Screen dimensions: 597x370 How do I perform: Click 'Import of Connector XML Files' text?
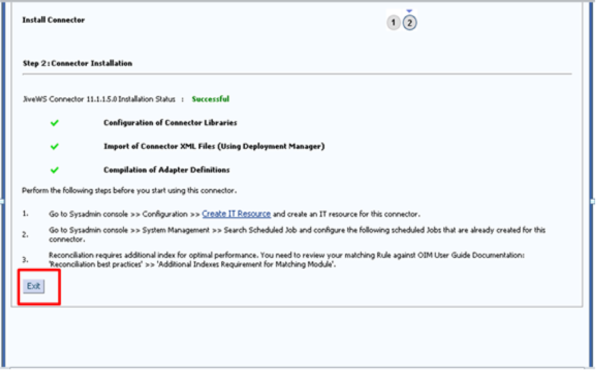click(x=214, y=146)
